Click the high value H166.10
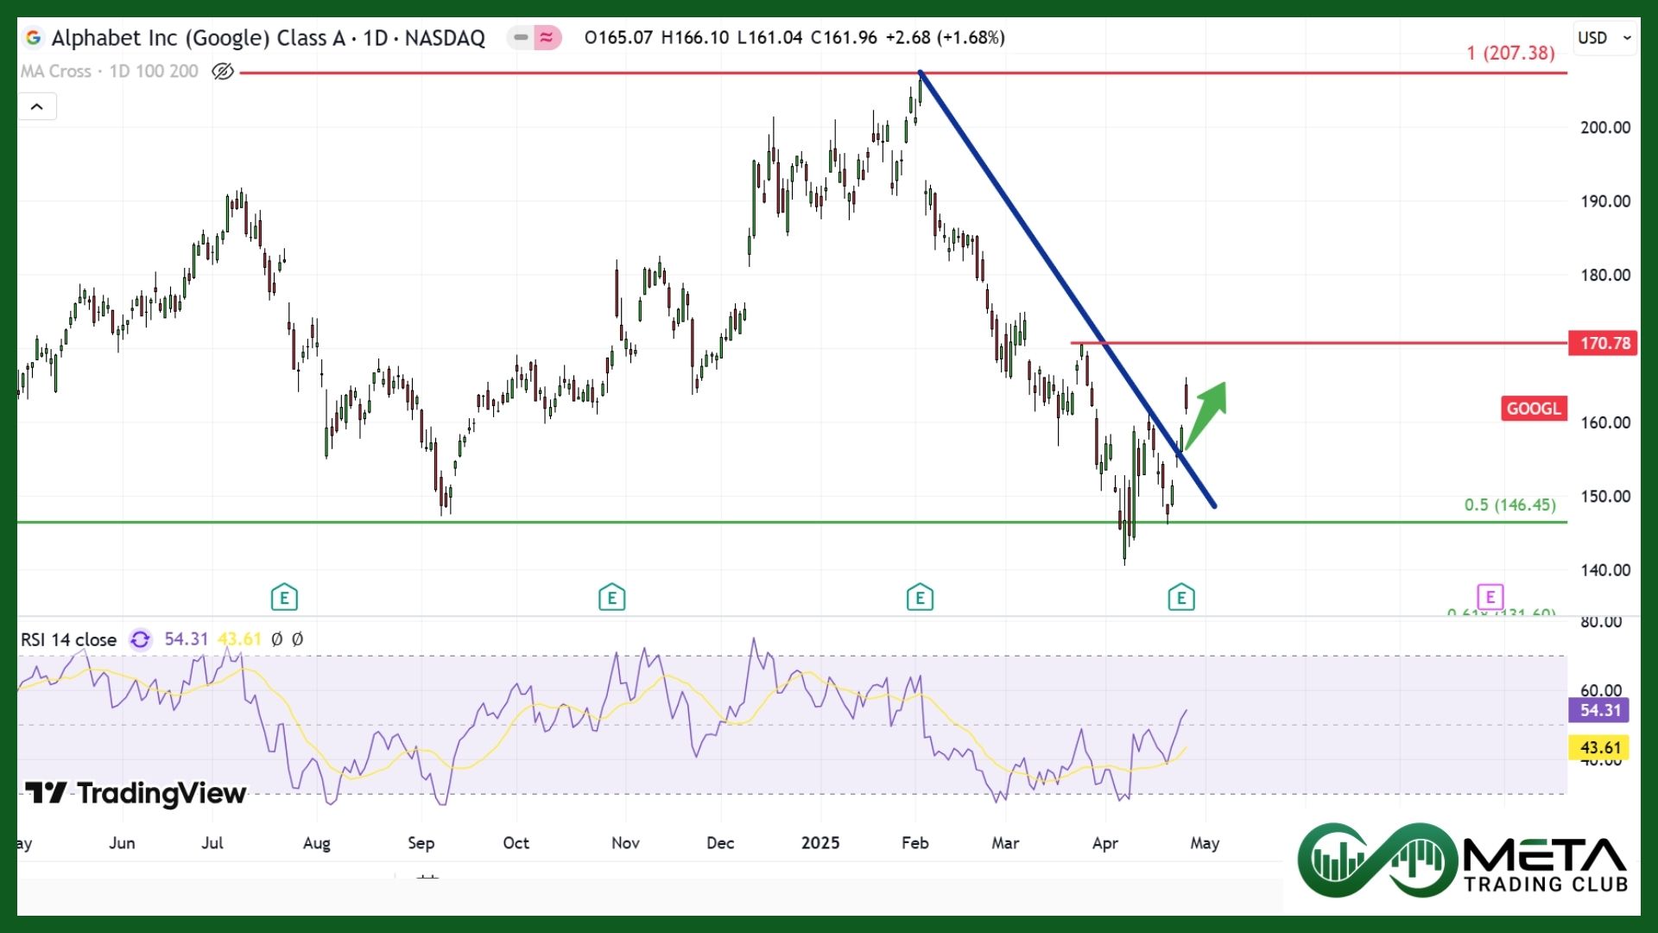 point(695,38)
